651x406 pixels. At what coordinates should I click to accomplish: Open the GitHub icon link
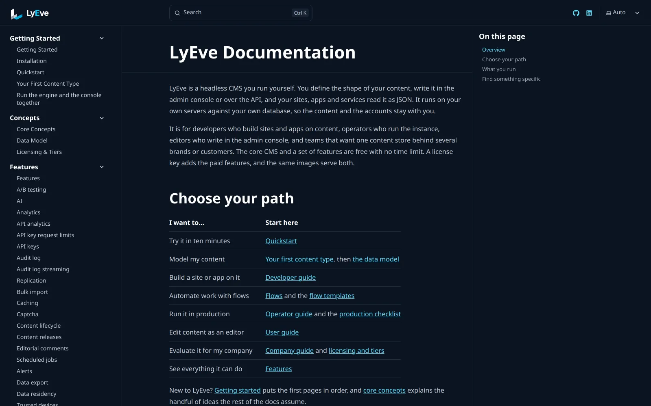coord(576,13)
